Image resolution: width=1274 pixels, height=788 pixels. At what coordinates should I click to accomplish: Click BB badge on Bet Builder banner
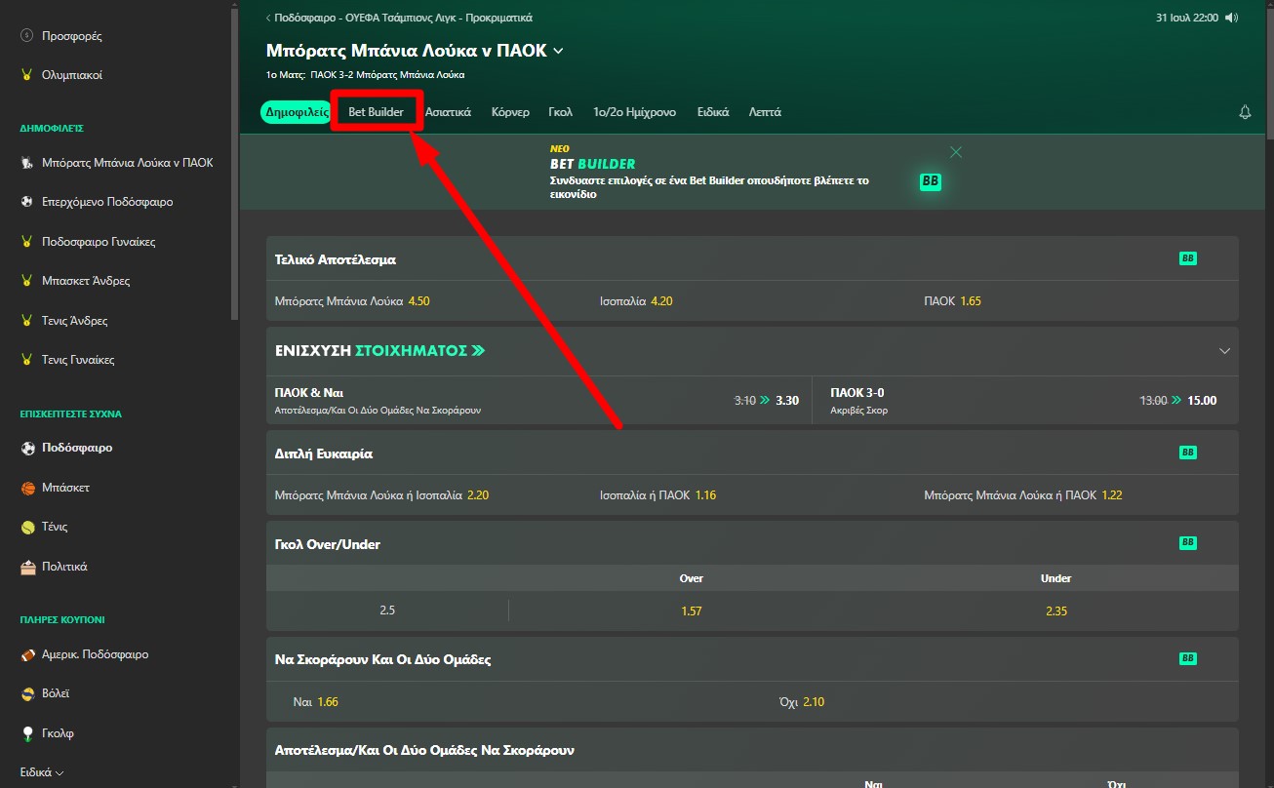coord(931,181)
